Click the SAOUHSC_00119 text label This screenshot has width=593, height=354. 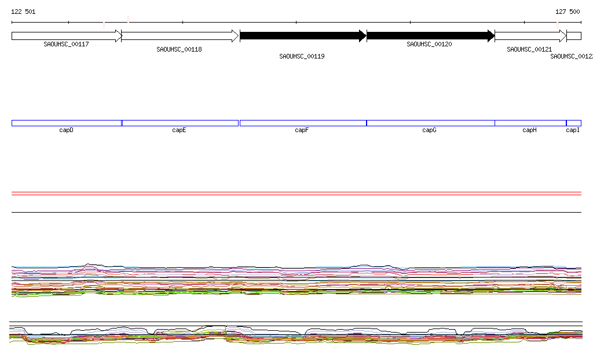tap(302, 57)
